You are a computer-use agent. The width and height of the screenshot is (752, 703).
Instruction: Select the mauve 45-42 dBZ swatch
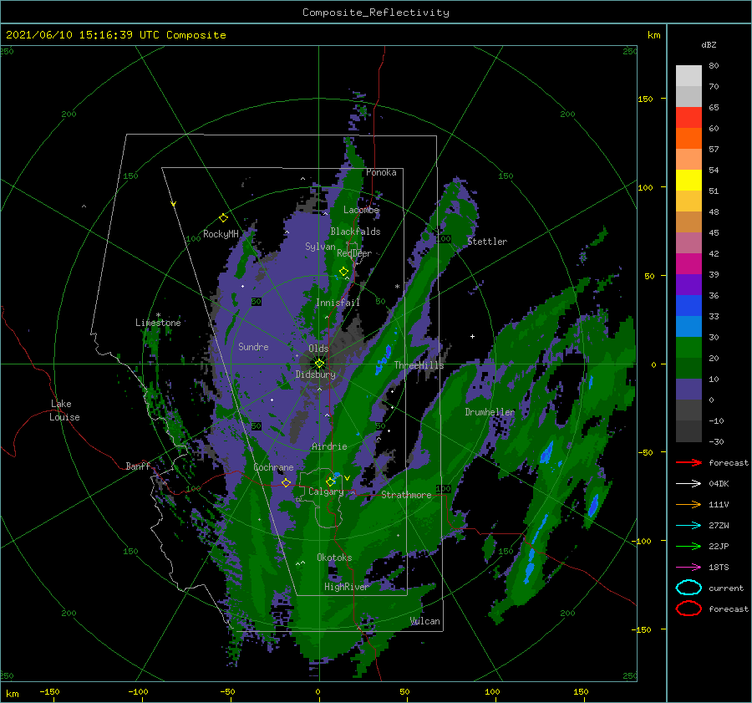click(x=688, y=242)
